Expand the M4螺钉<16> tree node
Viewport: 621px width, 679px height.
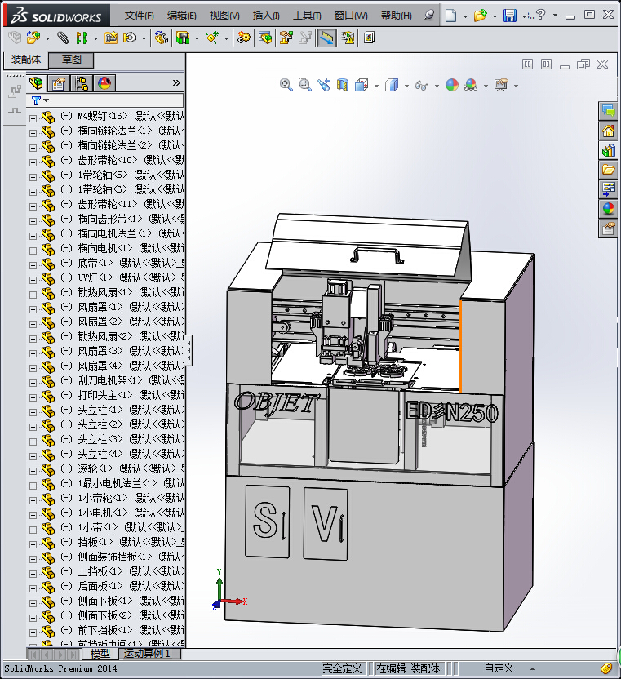click(x=33, y=117)
